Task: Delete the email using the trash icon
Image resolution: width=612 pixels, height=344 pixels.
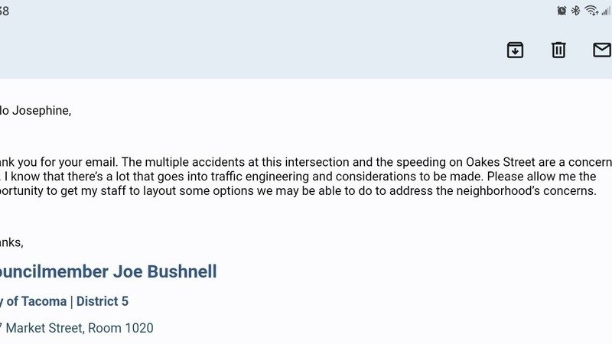Action: point(558,50)
